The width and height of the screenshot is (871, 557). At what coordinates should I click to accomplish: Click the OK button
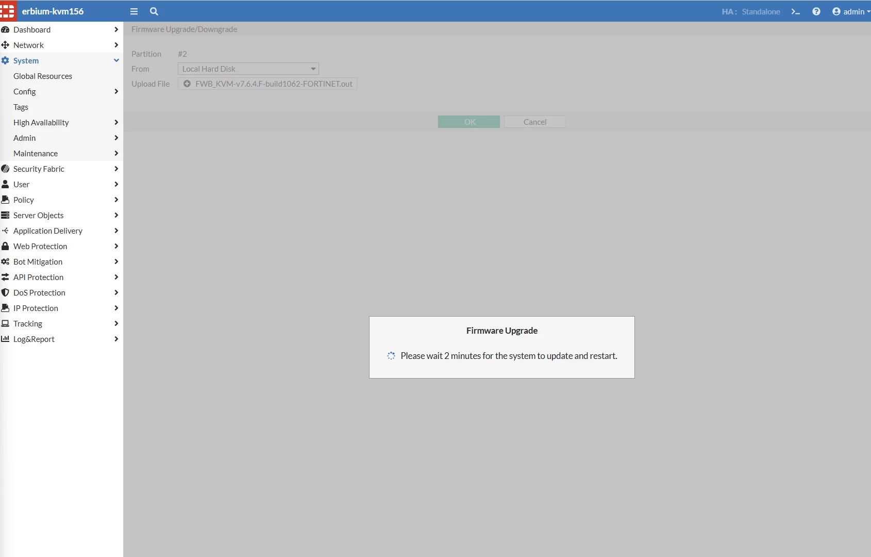tap(469, 122)
